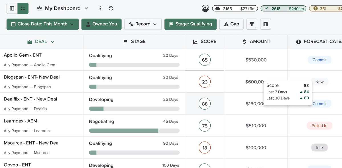Select the split view icon
Viewport: 342px width, 168px height.
pos(12,8)
